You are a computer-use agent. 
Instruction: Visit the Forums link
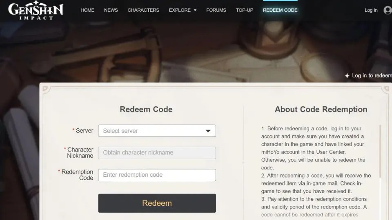(216, 10)
